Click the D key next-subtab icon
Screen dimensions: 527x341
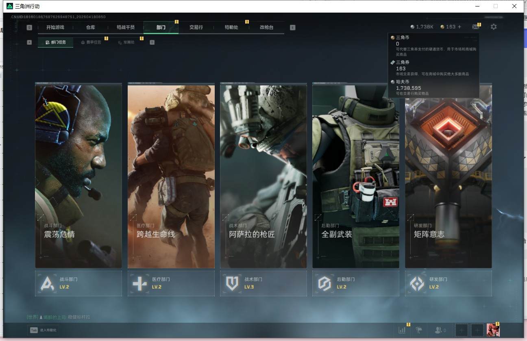click(152, 42)
